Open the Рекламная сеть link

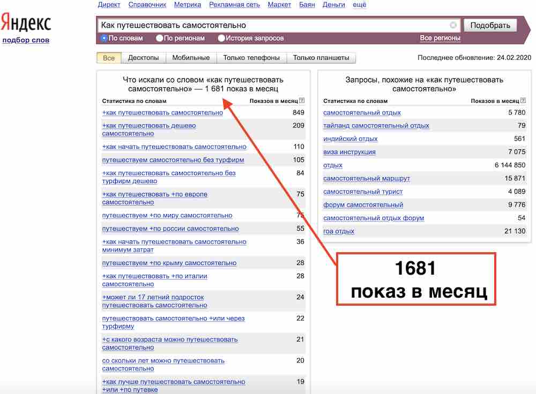point(235,4)
